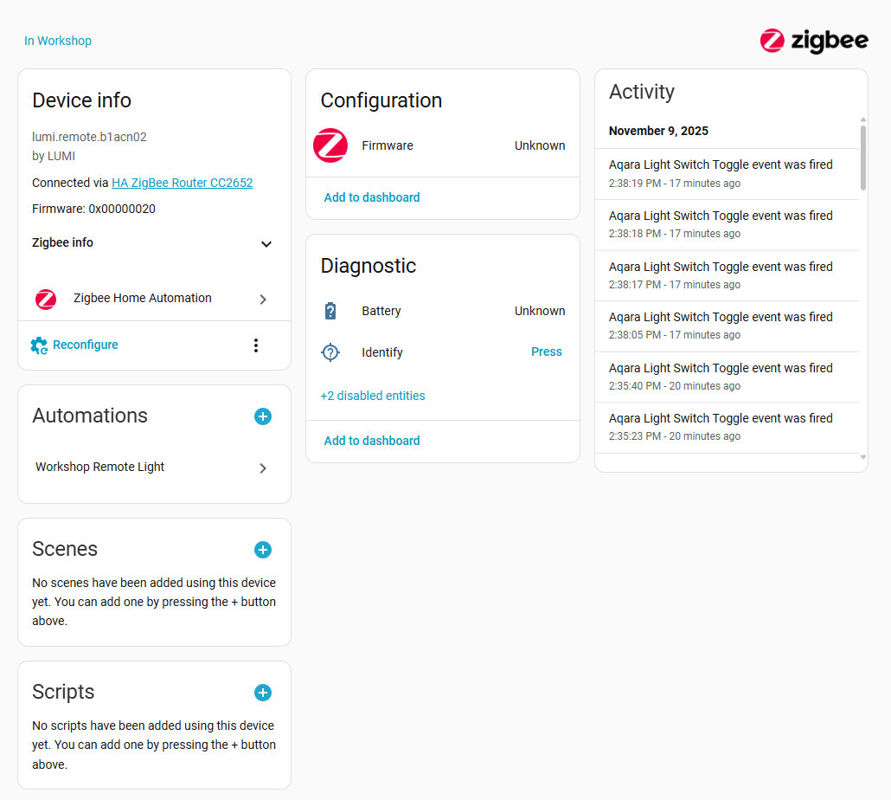Screen dimensions: 891x800
Task: Add Diagnostic entities to dashboard
Action: tap(372, 441)
